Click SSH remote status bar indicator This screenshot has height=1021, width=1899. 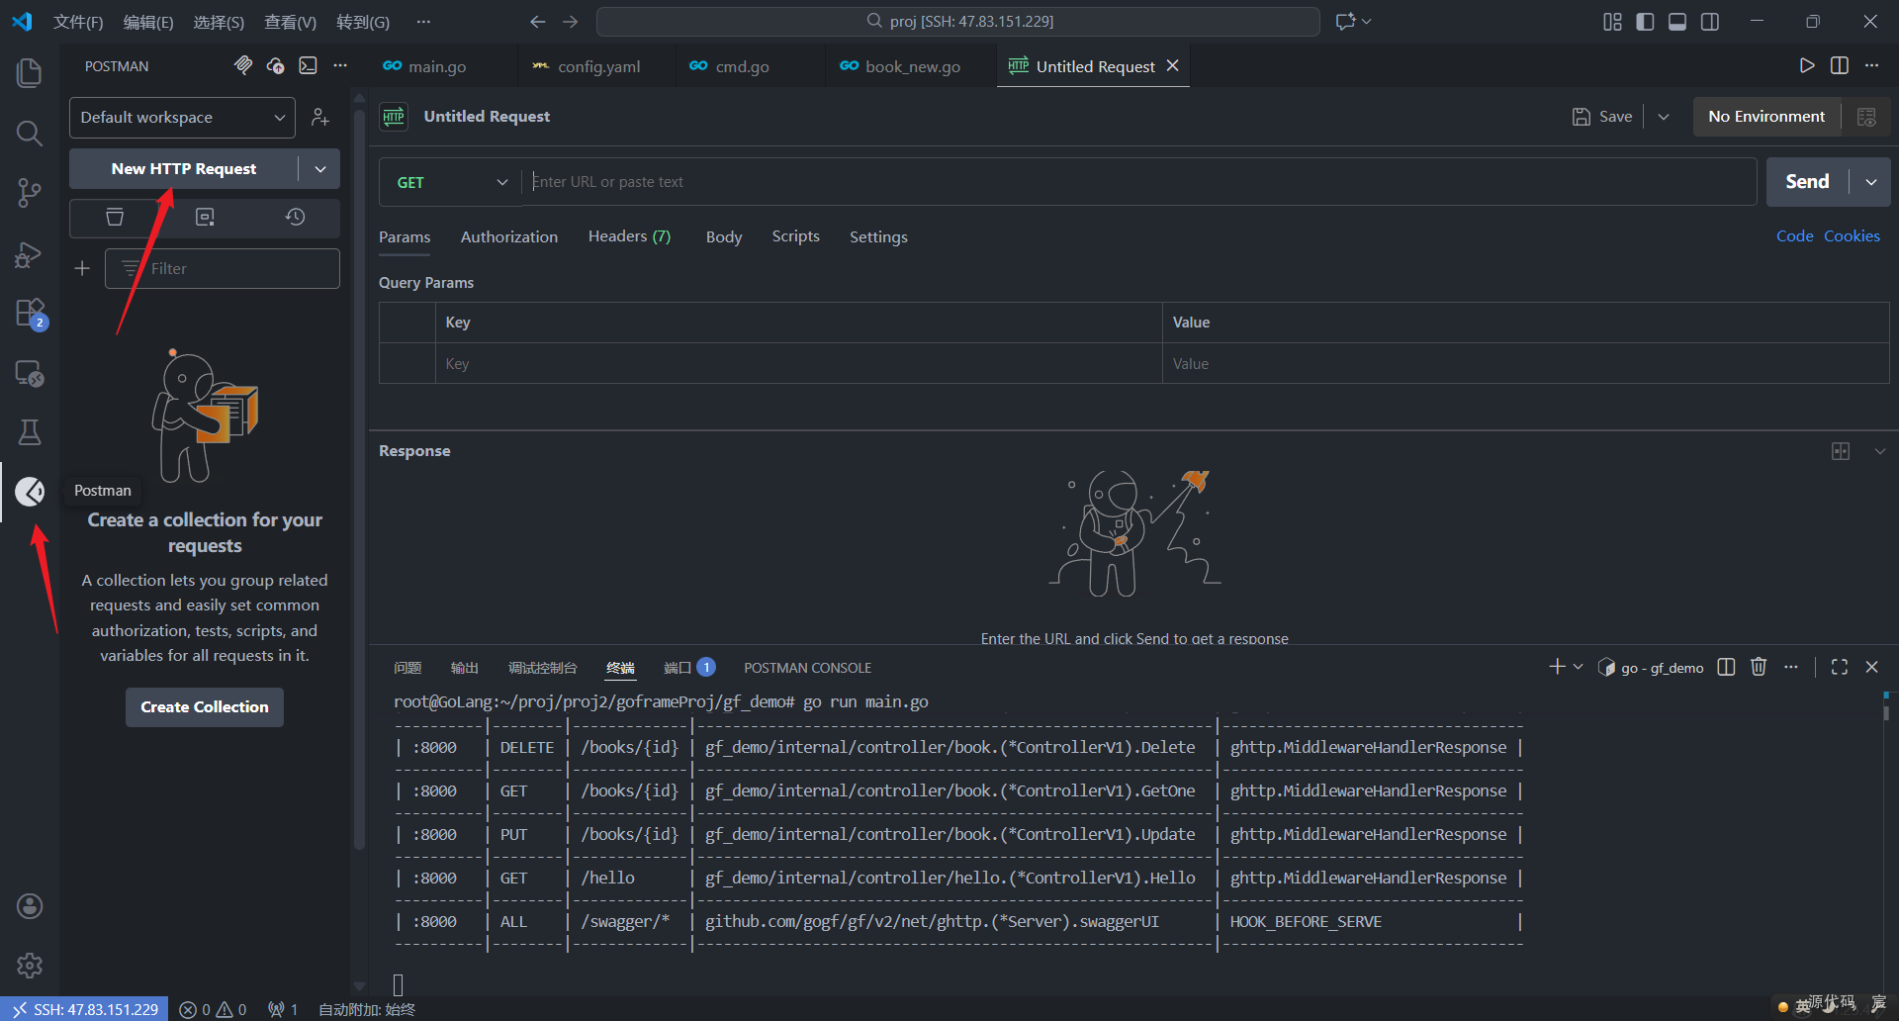pos(85,1009)
